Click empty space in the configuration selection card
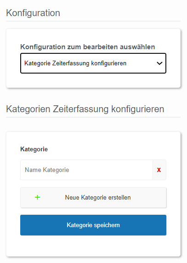Viewport: 187px width, 263px height. click(x=93, y=80)
